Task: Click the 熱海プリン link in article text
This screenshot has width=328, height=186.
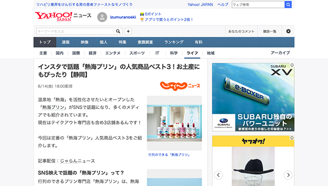Action: [x=53, y=107]
